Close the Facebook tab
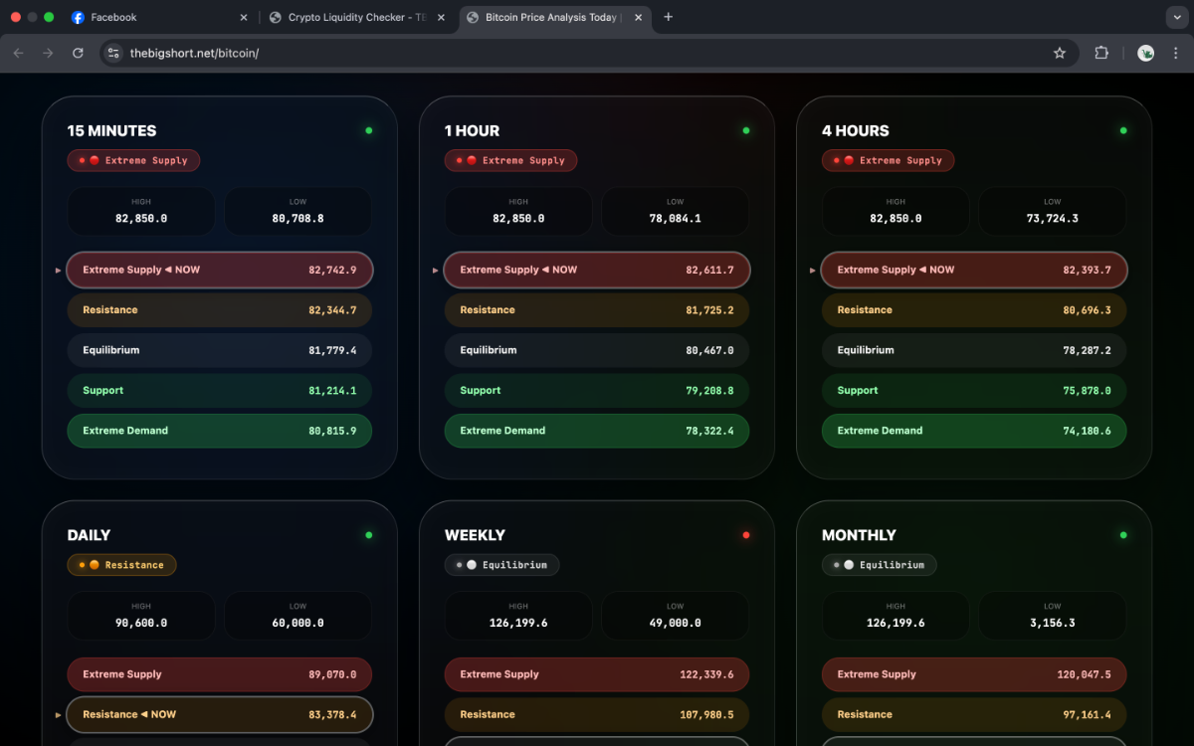Viewport: 1194px width, 746px height. pos(244,17)
